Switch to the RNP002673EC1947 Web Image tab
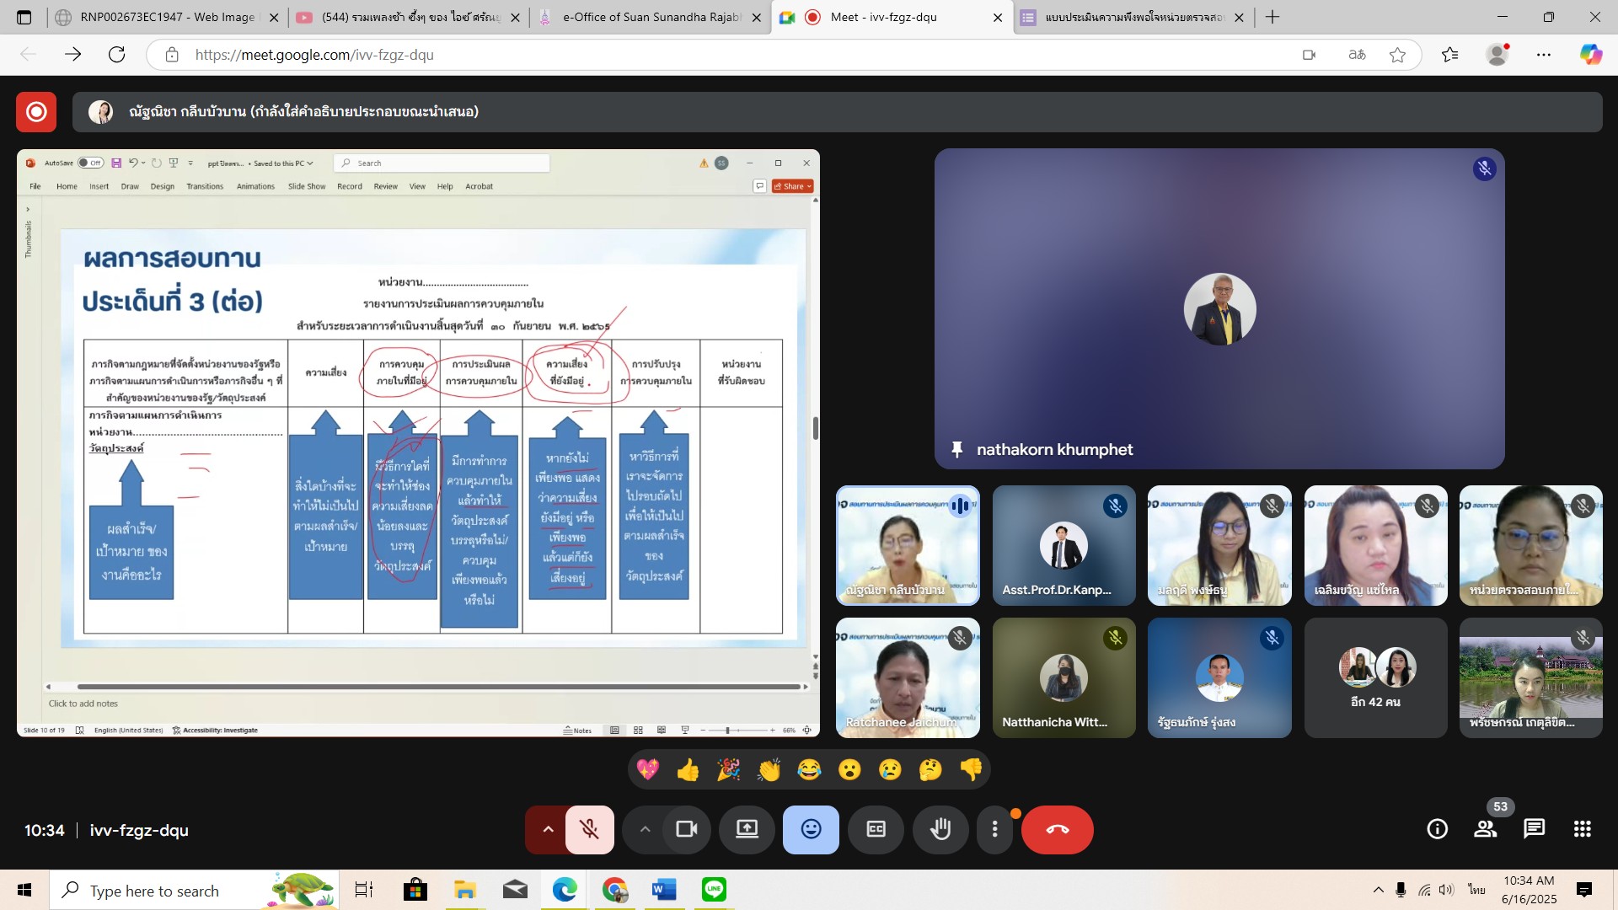The height and width of the screenshot is (910, 1618). click(167, 17)
